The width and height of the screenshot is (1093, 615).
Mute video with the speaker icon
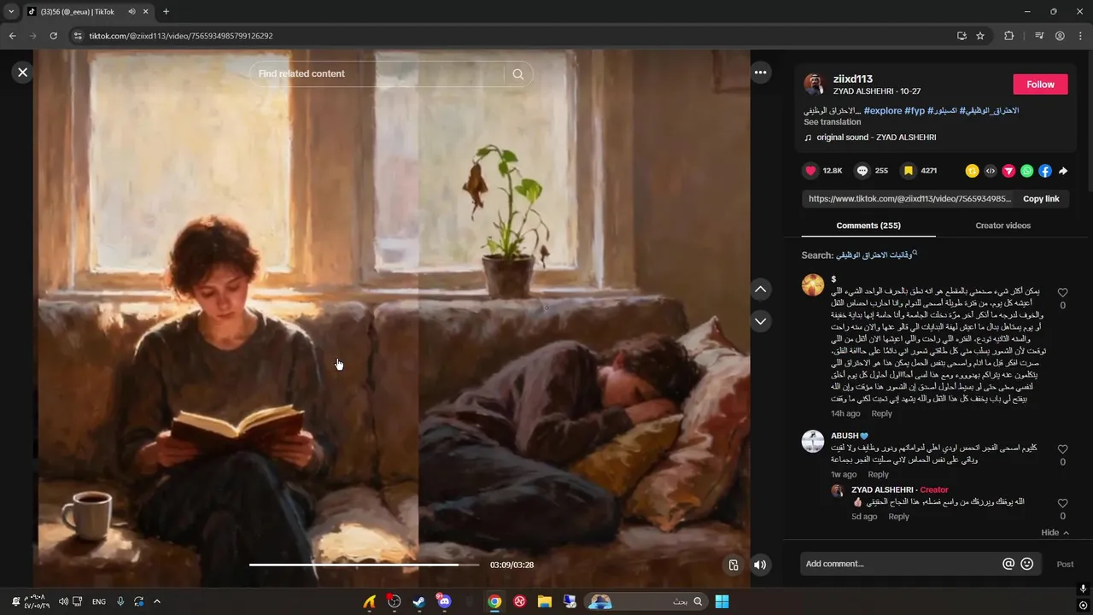point(760,565)
